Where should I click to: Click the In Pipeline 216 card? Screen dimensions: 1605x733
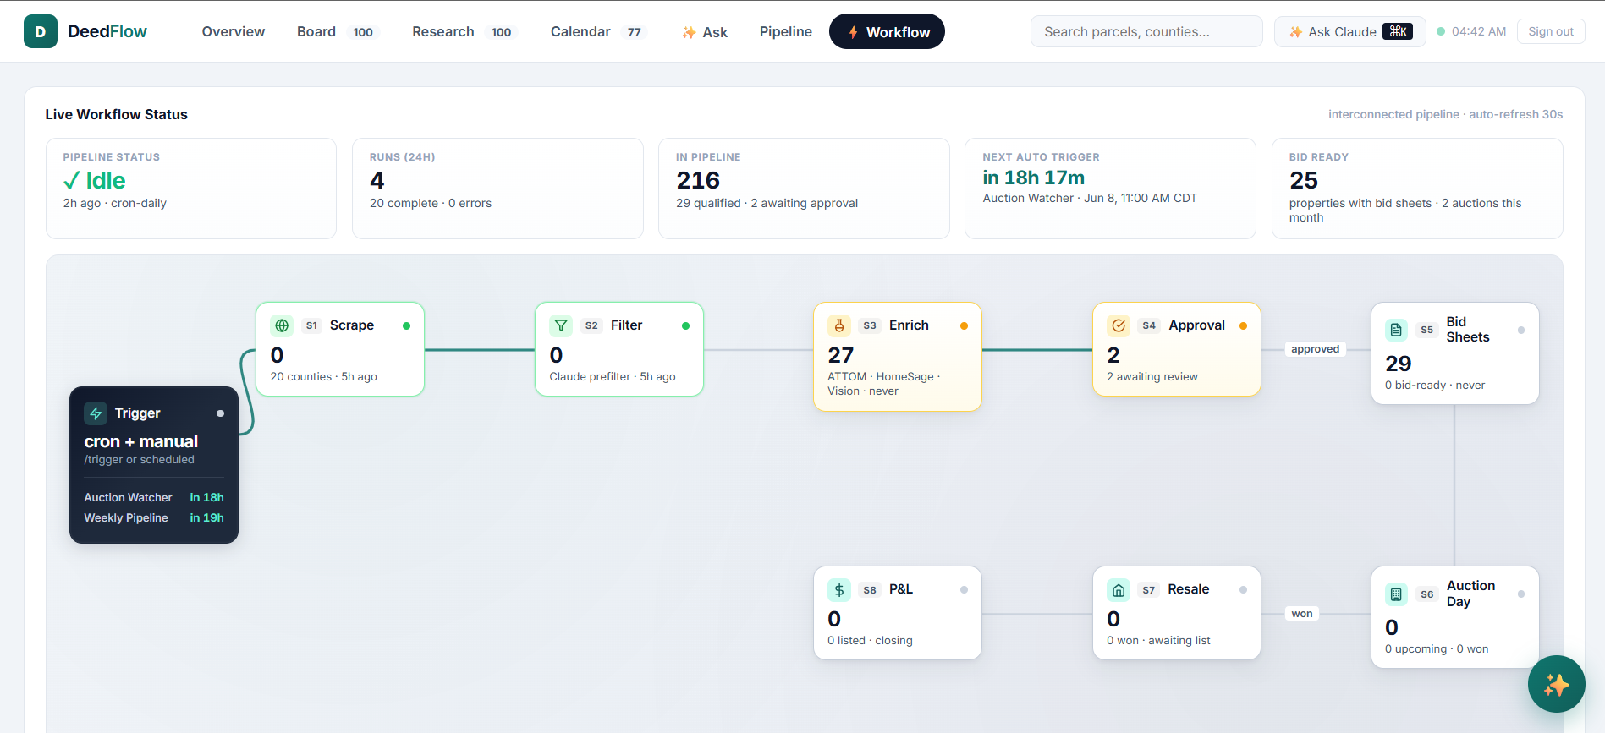pos(804,189)
